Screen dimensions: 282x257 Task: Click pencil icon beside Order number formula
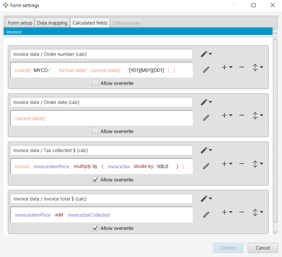point(206,70)
